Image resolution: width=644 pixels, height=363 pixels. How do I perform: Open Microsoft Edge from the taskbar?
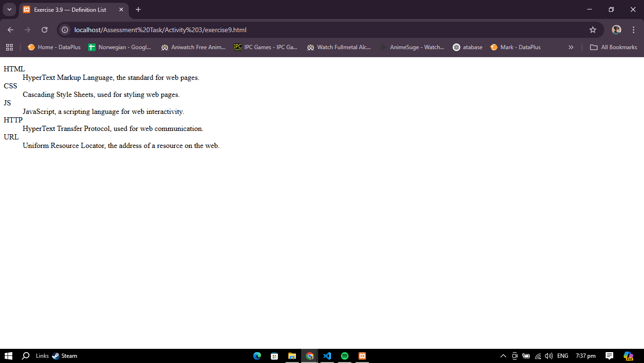coord(257,356)
